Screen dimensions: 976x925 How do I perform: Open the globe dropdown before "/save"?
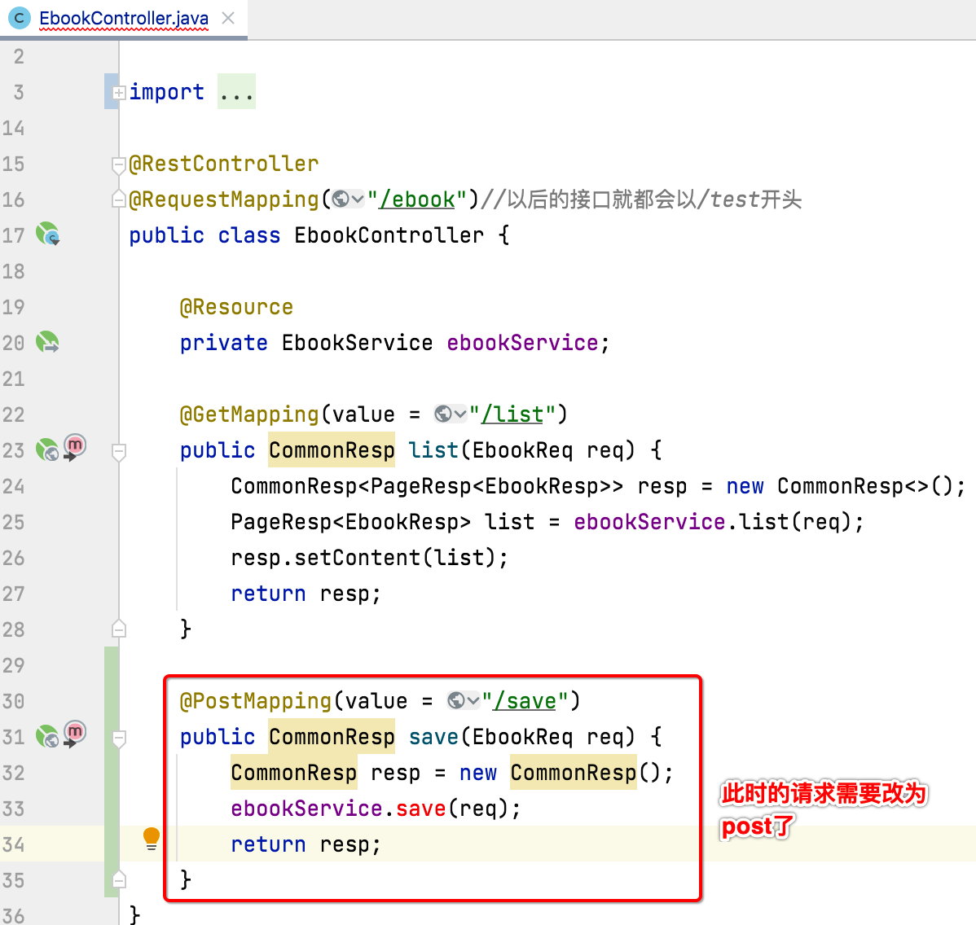point(464,700)
